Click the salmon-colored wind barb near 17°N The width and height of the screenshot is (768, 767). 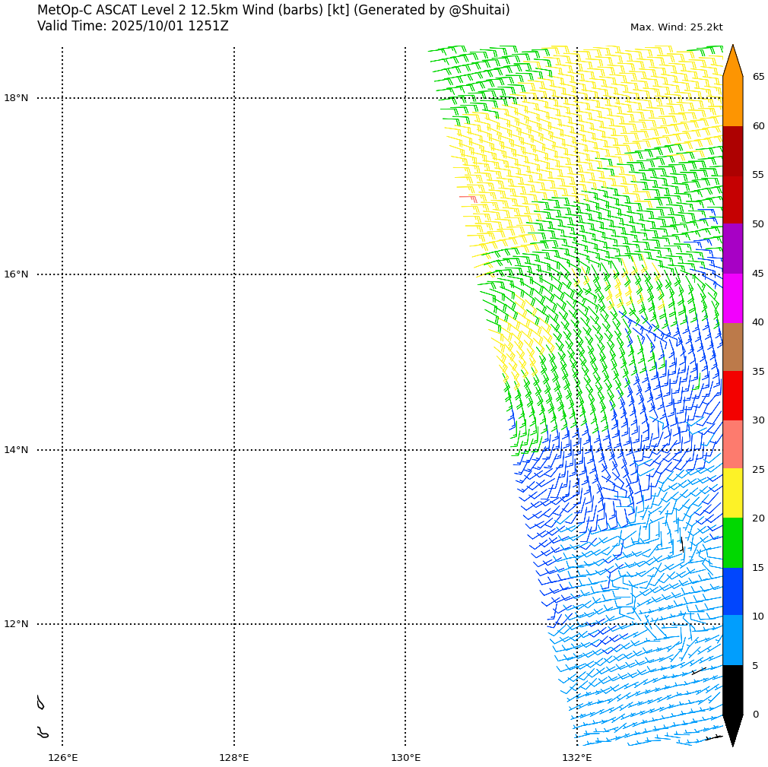pyautogui.click(x=468, y=198)
